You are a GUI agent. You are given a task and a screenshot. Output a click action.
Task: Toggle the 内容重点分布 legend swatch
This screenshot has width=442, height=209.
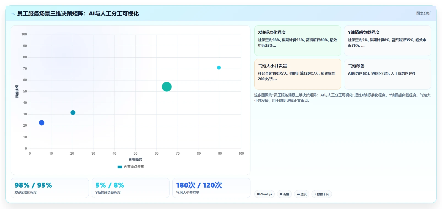[x=120, y=167]
